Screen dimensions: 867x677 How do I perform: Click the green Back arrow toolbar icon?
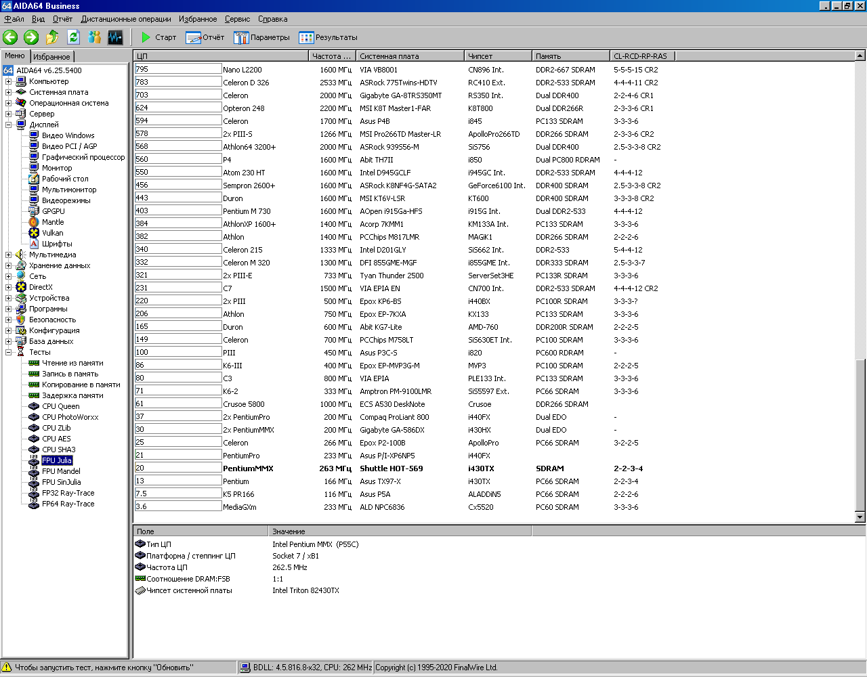click(x=10, y=37)
